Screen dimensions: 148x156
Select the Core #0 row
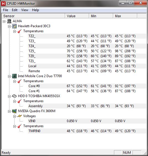click(x=87, y=86)
